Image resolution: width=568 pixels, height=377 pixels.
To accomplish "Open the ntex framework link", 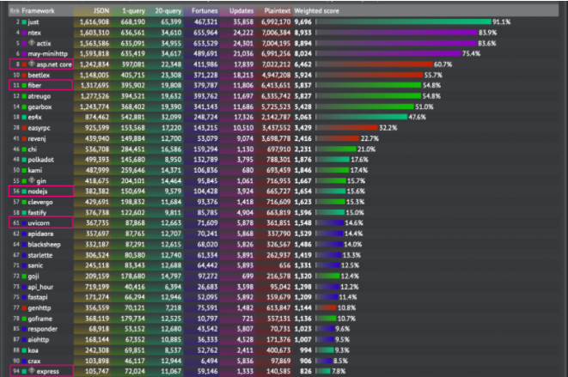I will (34, 33).
